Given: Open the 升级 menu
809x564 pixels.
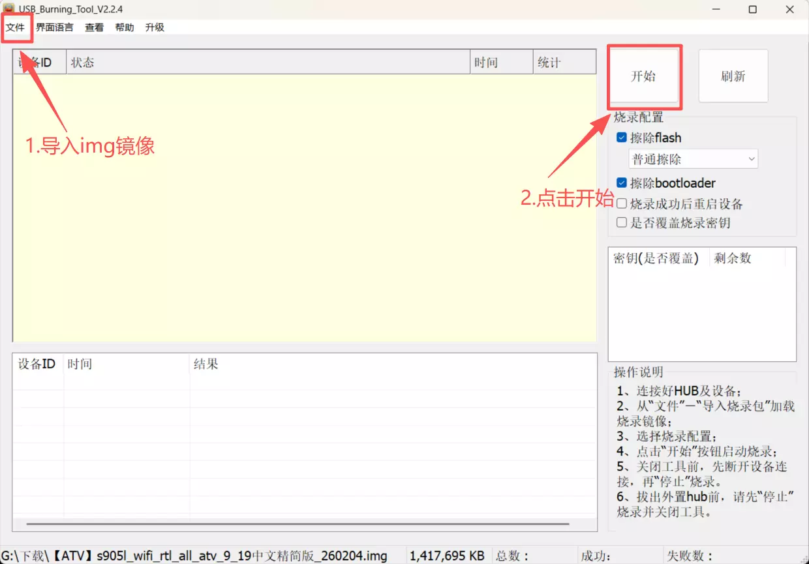Looking at the screenshot, I should (x=155, y=27).
